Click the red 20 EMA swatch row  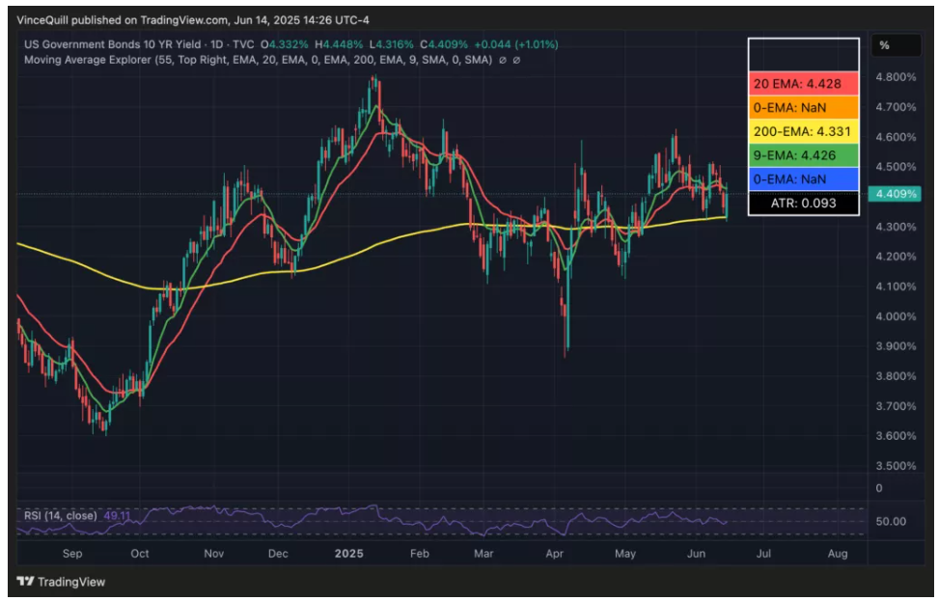[x=803, y=83]
